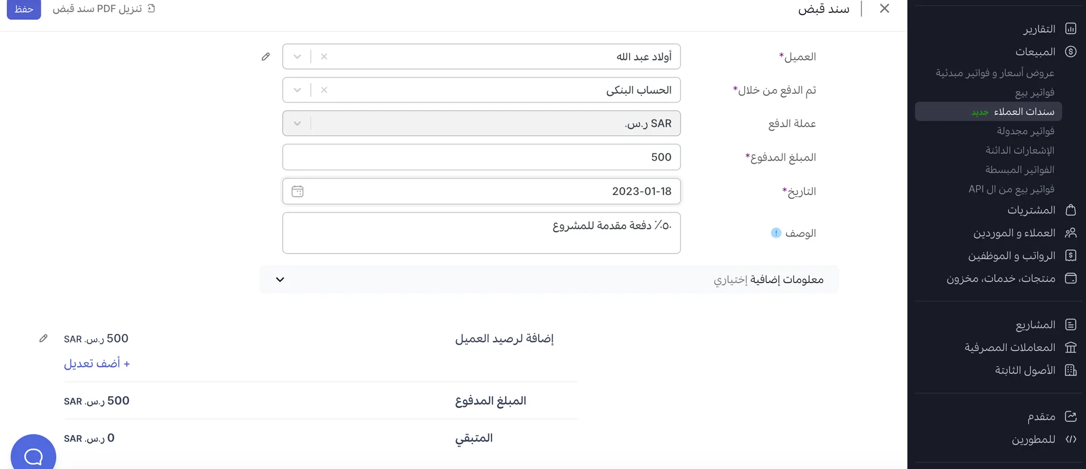The width and height of the screenshot is (1086, 469).
Task: Click أضف تعديل to add adjustment
Action: click(97, 363)
